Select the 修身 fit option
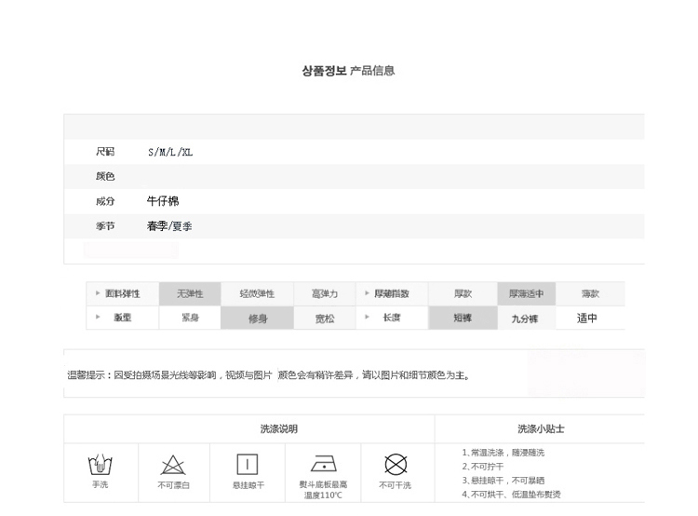698x516 pixels. click(x=257, y=319)
